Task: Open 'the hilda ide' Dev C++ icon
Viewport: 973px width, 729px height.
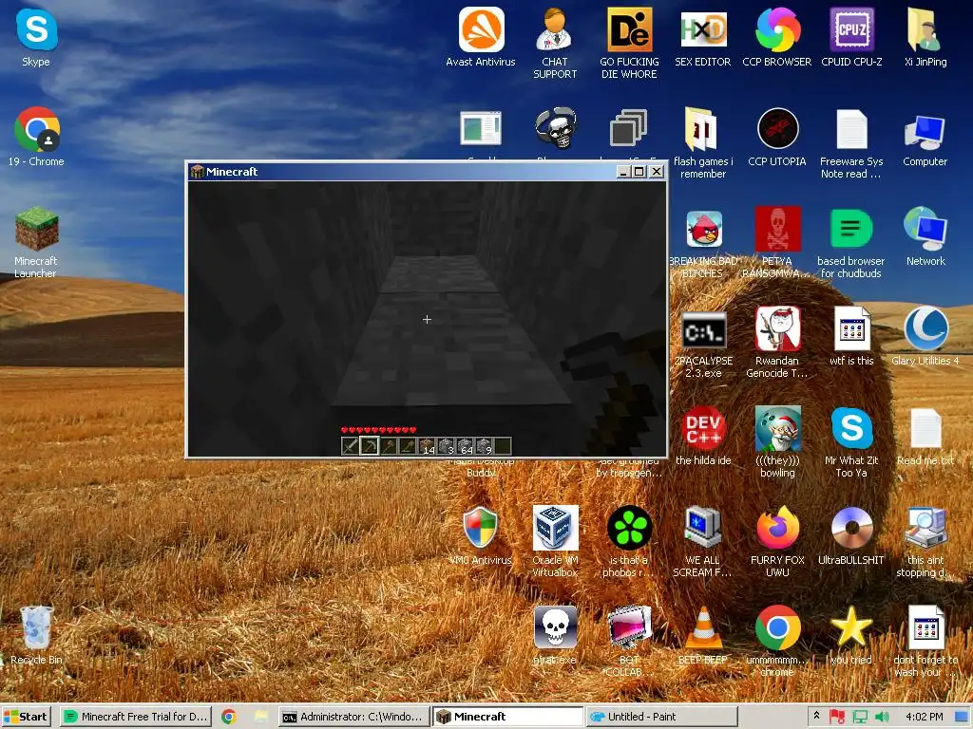Action: tap(703, 437)
